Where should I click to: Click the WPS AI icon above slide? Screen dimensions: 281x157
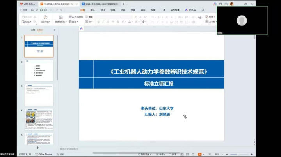[81, 28]
